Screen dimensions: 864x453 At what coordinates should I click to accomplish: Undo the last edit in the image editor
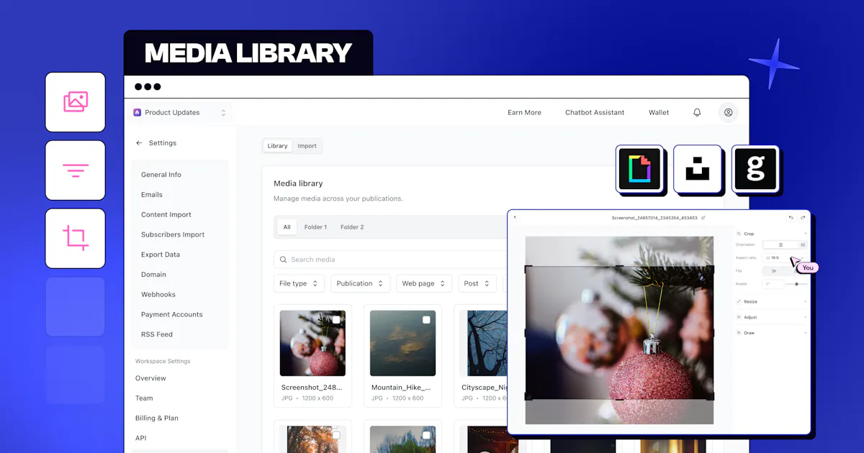coord(791,217)
